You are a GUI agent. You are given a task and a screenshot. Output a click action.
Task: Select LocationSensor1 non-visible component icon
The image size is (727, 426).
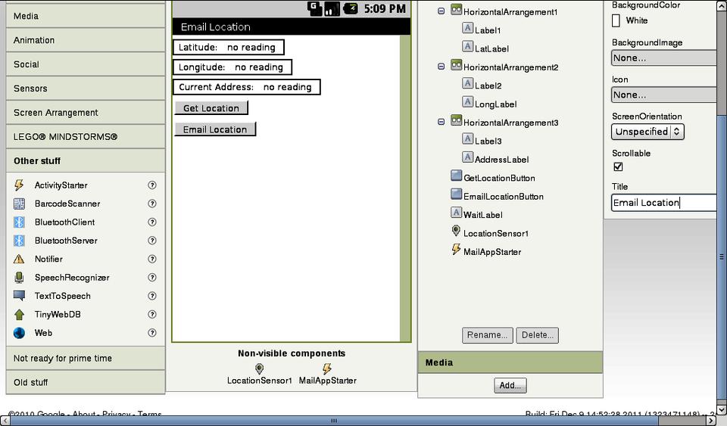point(259,368)
